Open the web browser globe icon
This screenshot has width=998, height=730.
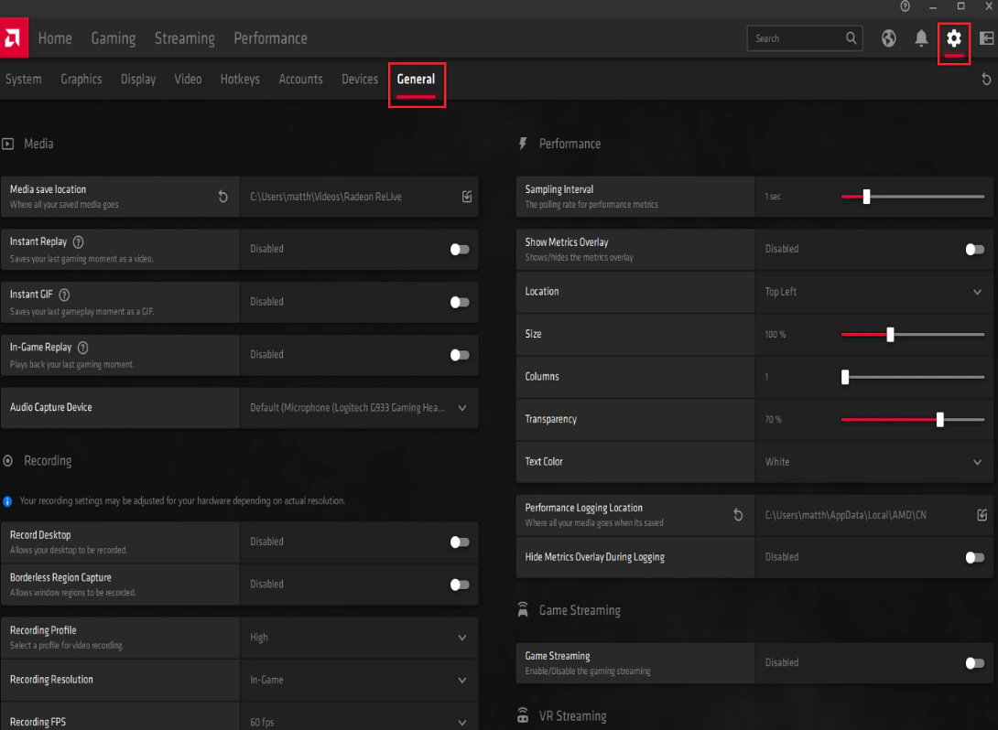pyautogui.click(x=888, y=38)
